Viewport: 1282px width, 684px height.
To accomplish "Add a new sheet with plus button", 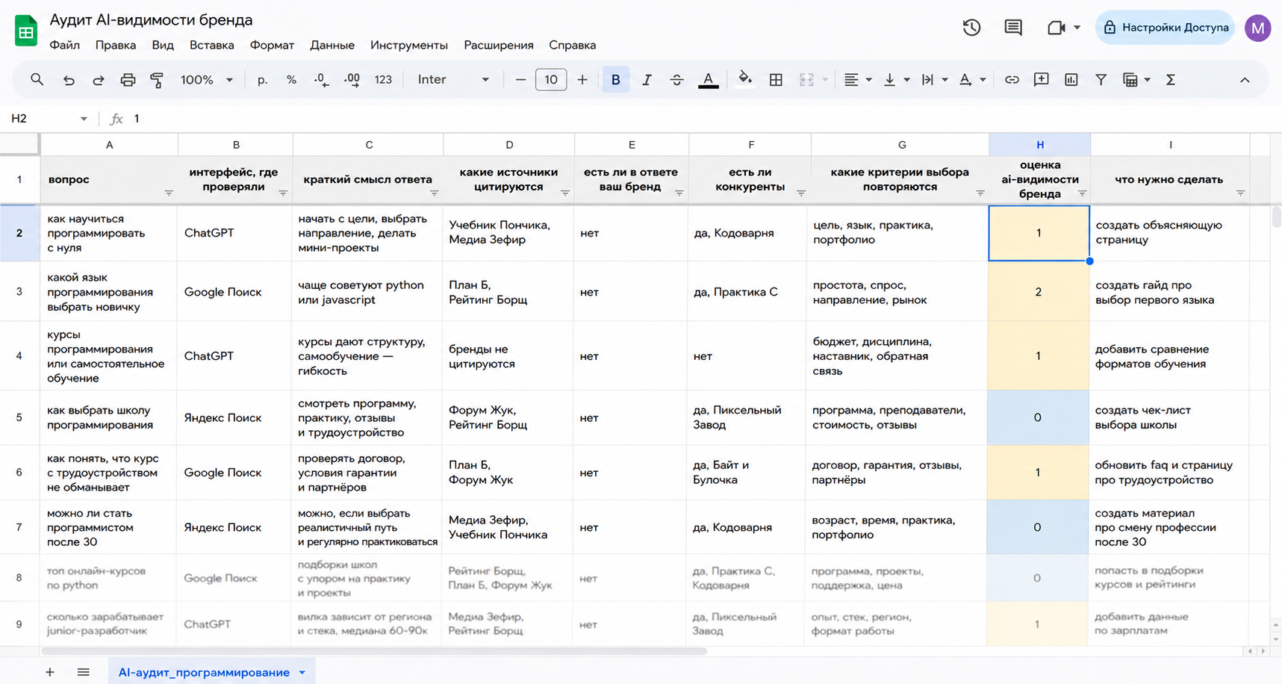I will point(49,672).
